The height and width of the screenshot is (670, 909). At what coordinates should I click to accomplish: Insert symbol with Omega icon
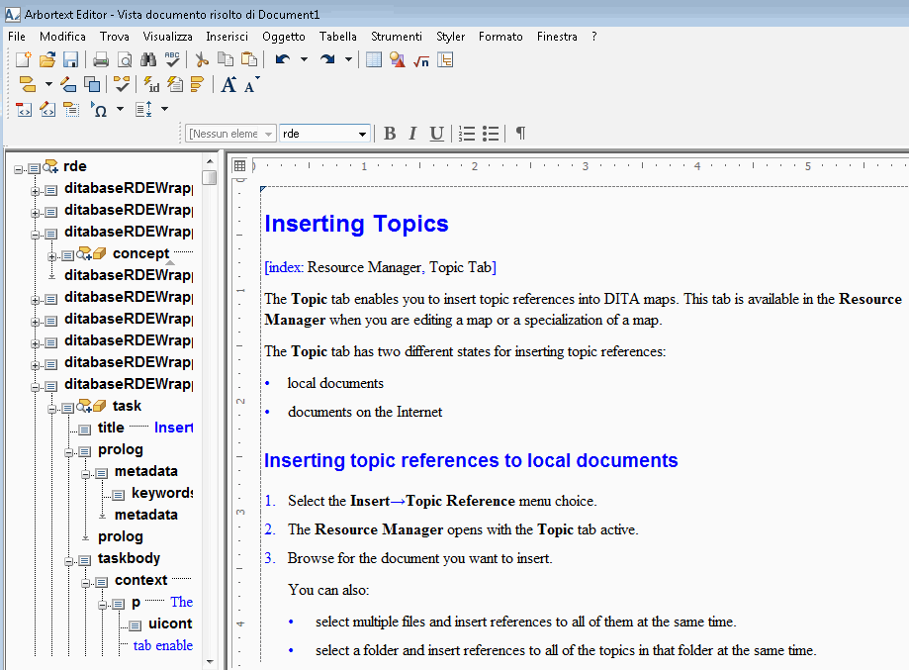(x=99, y=109)
